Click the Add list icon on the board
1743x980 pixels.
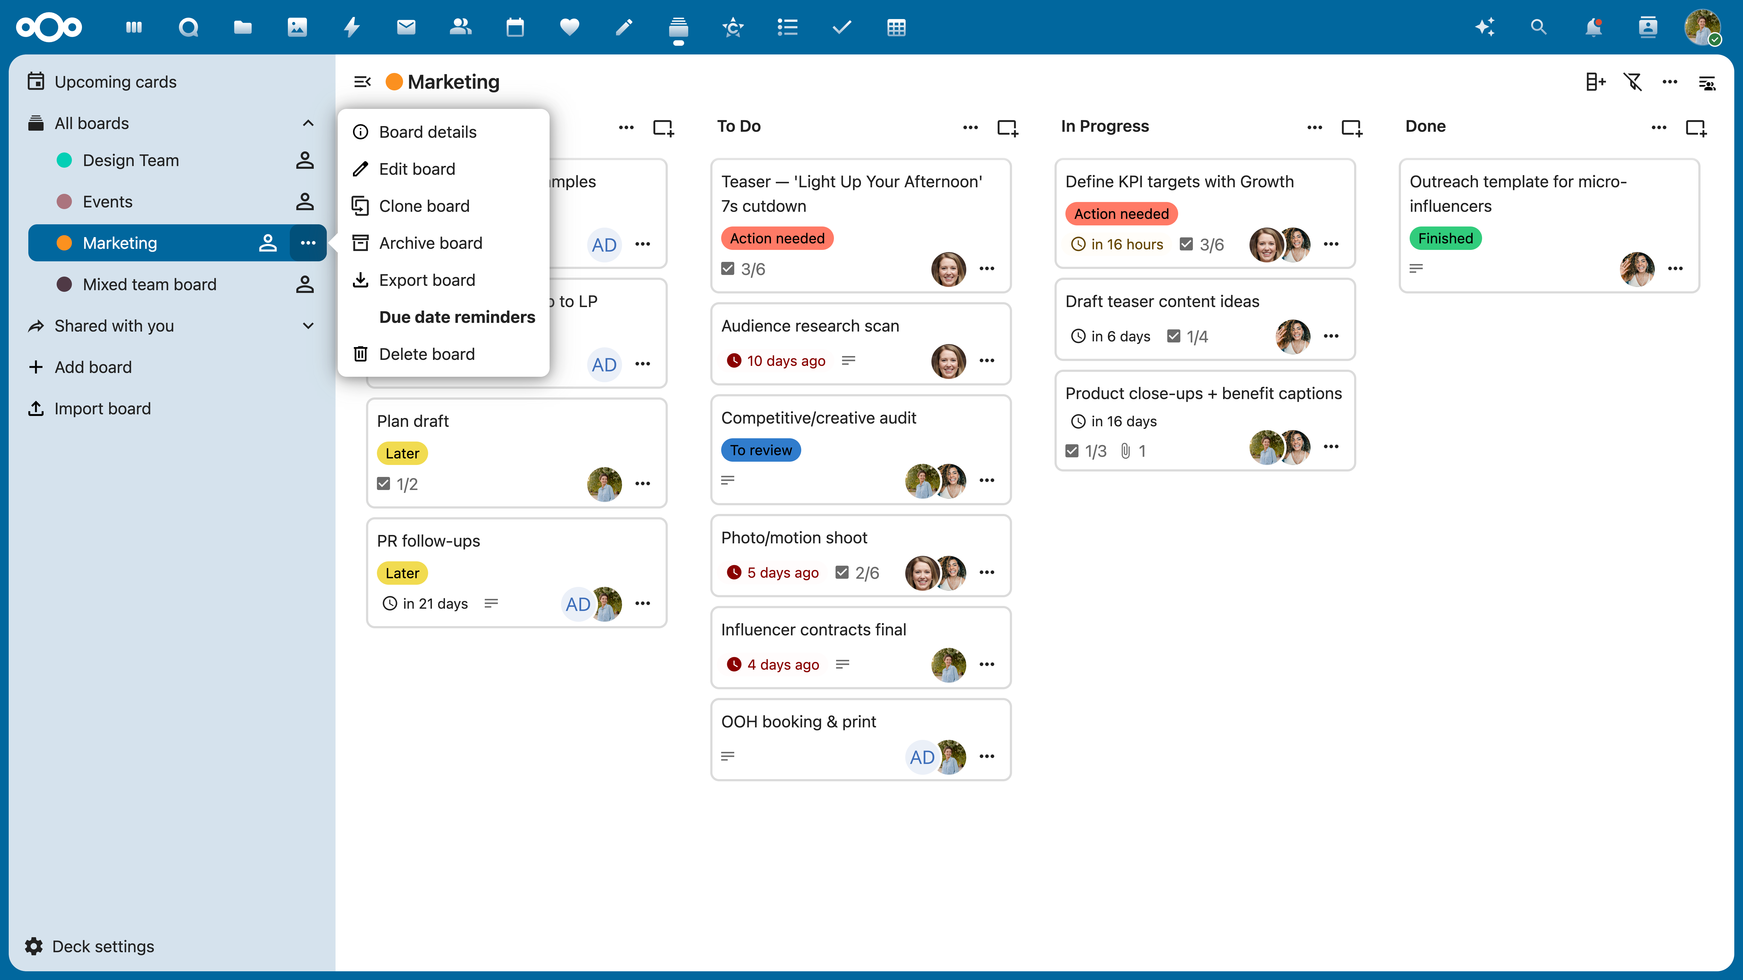[x=1595, y=82]
